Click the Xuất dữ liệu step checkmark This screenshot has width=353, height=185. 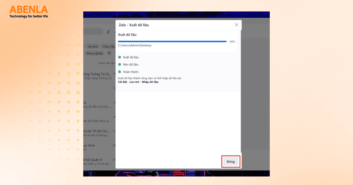pos(119,57)
